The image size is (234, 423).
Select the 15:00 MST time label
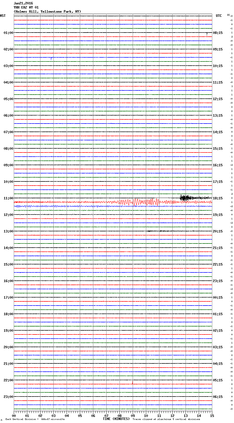click(x=9, y=264)
